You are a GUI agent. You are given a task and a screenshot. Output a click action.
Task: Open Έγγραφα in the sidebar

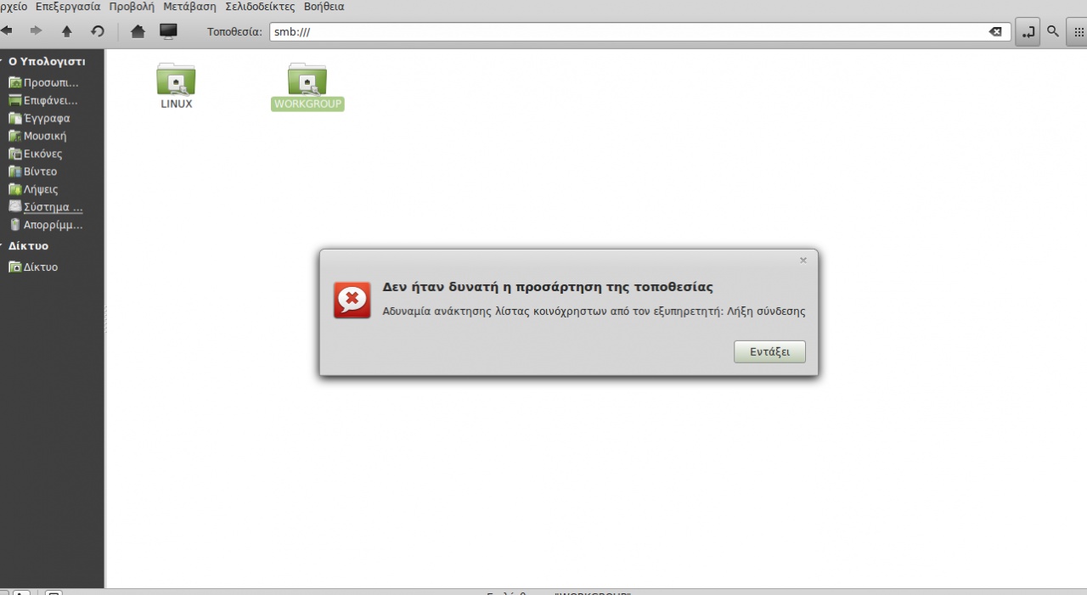pos(39,118)
